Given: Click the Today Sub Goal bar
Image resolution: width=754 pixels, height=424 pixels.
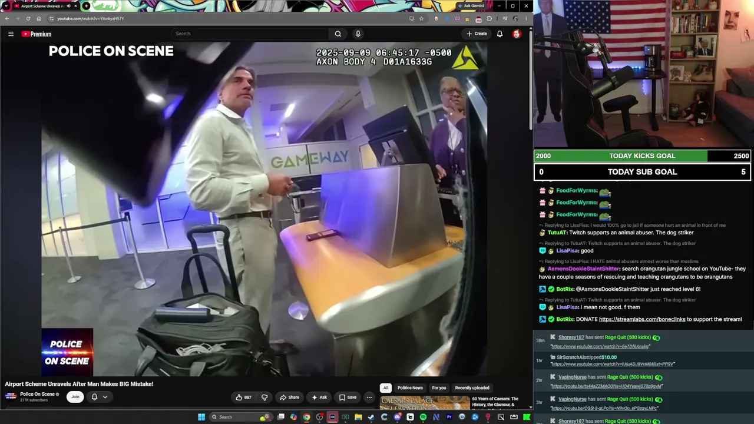Looking at the screenshot, I should point(642,172).
